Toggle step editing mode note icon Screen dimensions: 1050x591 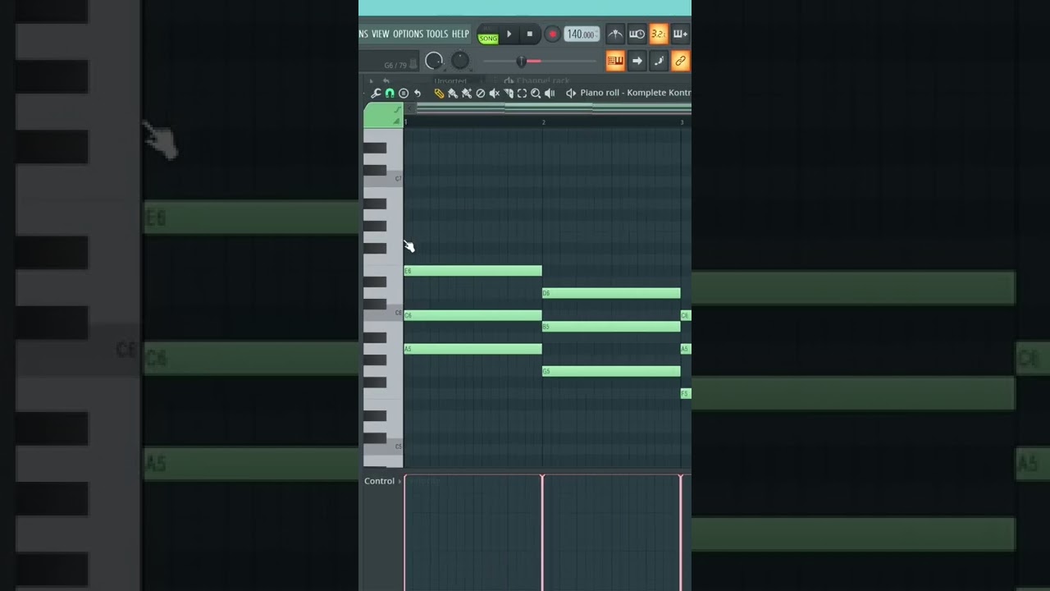click(x=659, y=61)
